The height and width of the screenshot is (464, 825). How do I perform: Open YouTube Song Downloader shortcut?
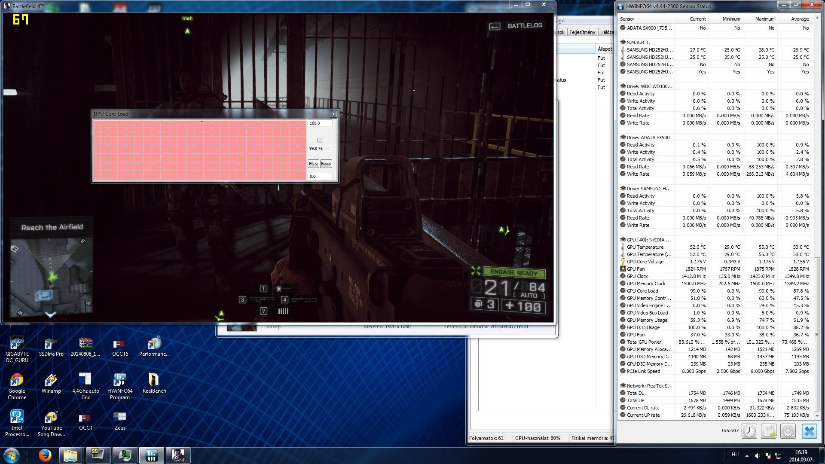point(51,424)
